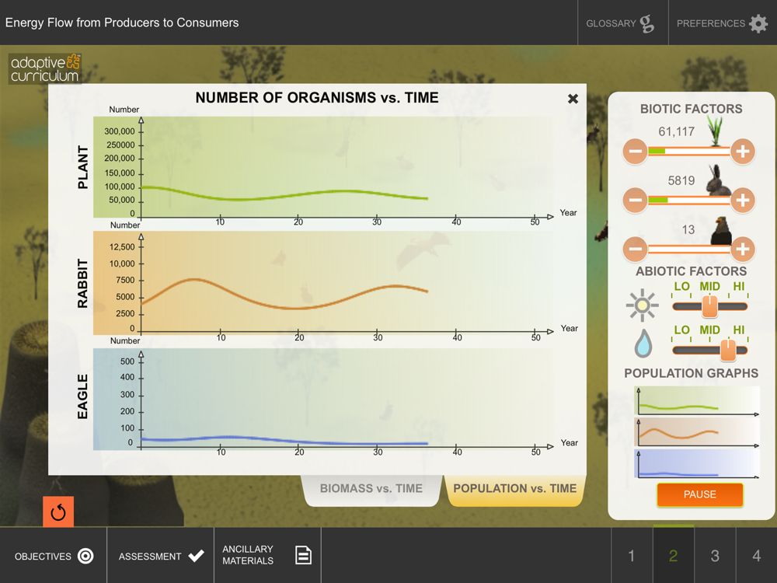This screenshot has height=583, width=777.
Task: Click the sunlight slider handle
Action: (x=709, y=306)
